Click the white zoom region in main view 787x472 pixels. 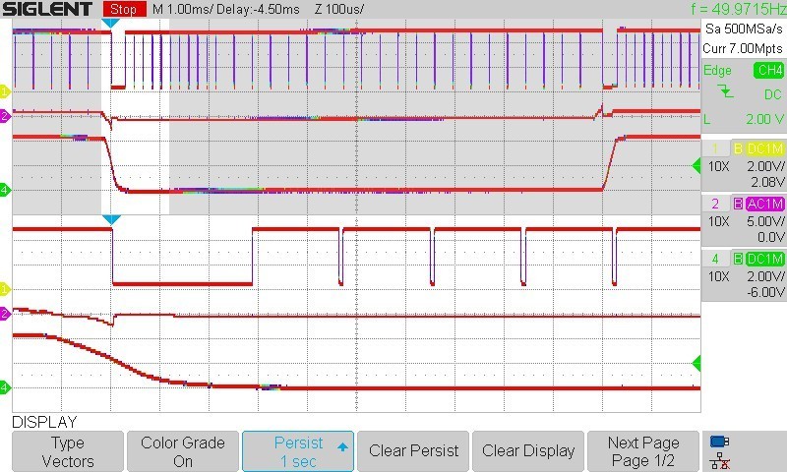point(135,116)
